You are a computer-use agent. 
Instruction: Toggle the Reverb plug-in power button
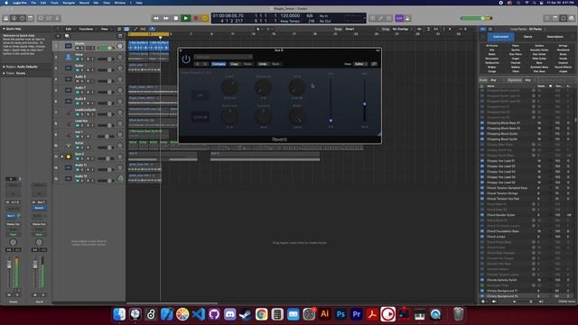point(186,59)
